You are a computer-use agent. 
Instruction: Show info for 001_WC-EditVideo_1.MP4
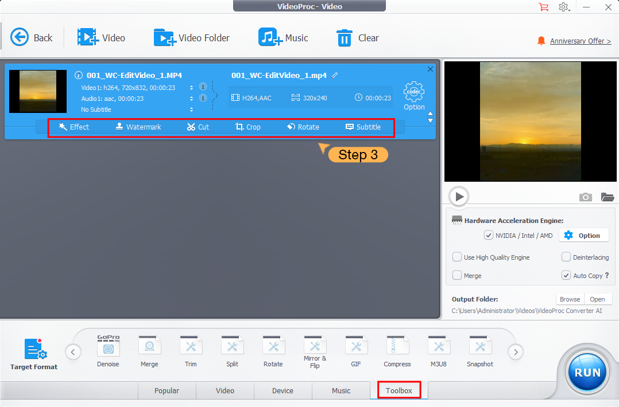[79, 75]
